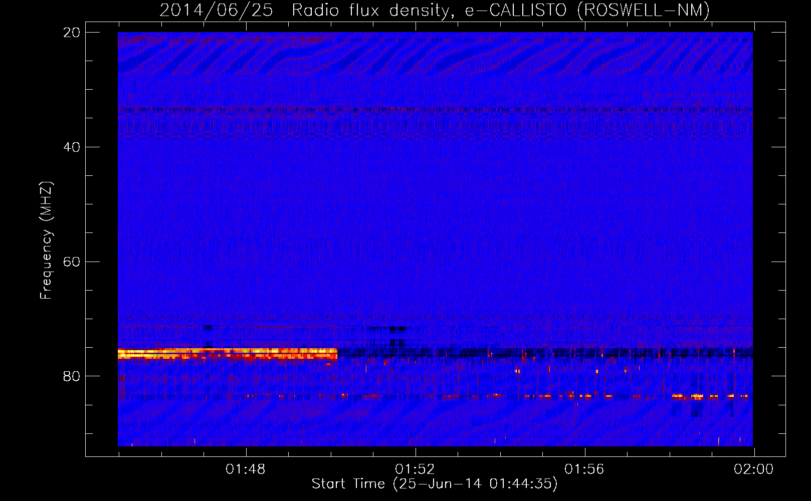Screen dimensions: 811x501
Task: Click the 40 MHz frequency tick label
Action: 71,147
